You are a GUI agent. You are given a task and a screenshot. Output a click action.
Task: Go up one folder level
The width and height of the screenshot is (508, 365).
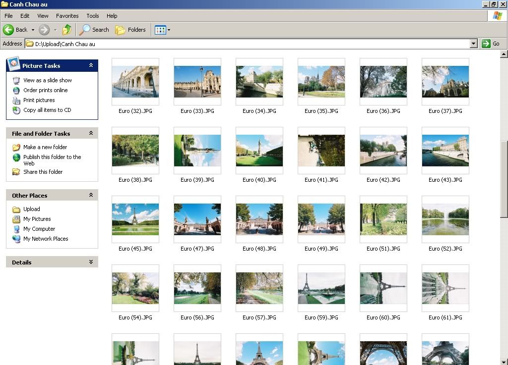pos(67,30)
